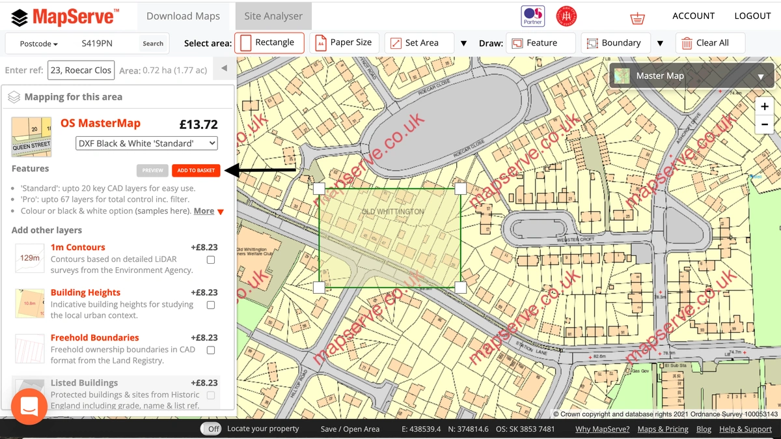Choose the Paper Size area tool
Image resolution: width=781 pixels, height=439 pixels.
point(345,43)
